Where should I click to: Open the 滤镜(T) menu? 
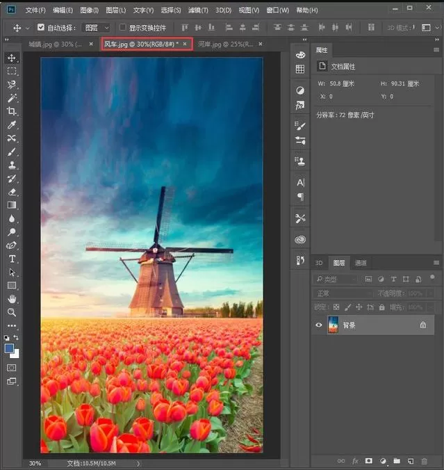[x=198, y=10]
